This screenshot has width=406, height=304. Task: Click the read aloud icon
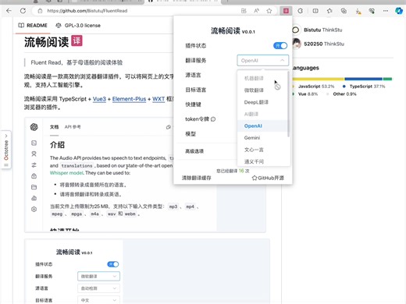[x=257, y=11]
